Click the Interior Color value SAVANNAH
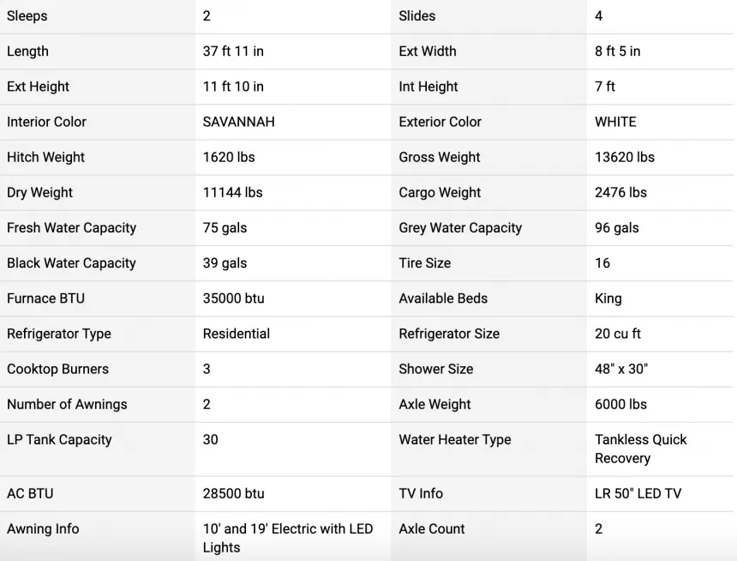 click(239, 122)
